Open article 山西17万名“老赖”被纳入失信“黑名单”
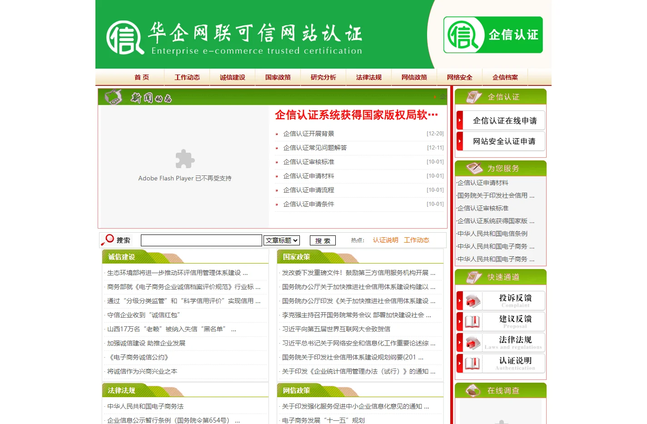This screenshot has width=647, height=424. (x=171, y=329)
